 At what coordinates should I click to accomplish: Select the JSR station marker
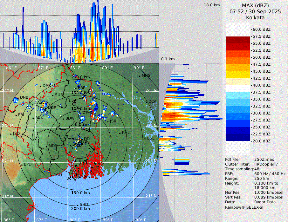[x=108, y=121]
